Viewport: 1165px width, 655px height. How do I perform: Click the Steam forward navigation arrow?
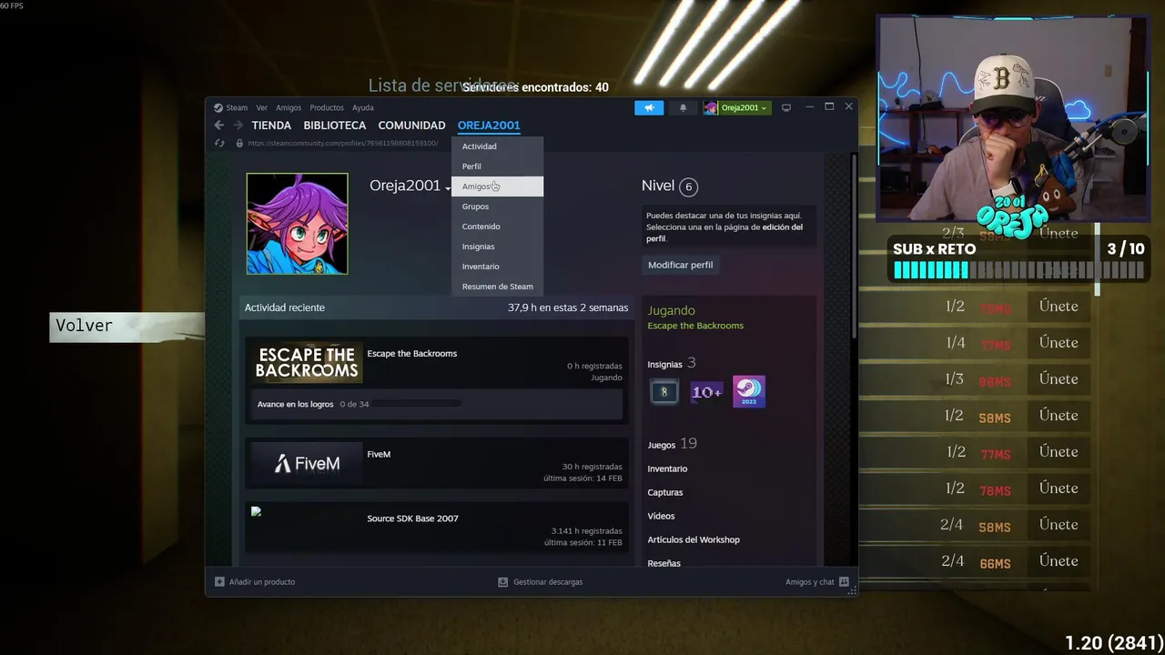[x=238, y=126]
